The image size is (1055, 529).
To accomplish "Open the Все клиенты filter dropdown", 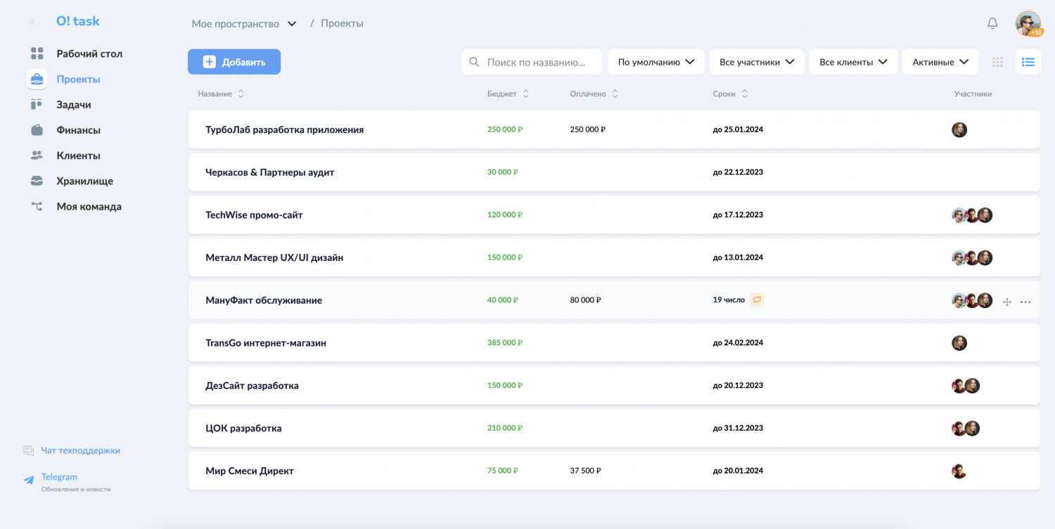I will click(853, 62).
